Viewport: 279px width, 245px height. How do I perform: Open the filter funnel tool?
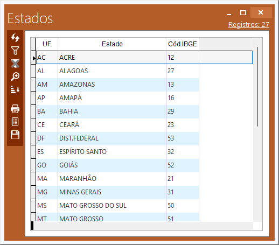pyautogui.click(x=15, y=51)
